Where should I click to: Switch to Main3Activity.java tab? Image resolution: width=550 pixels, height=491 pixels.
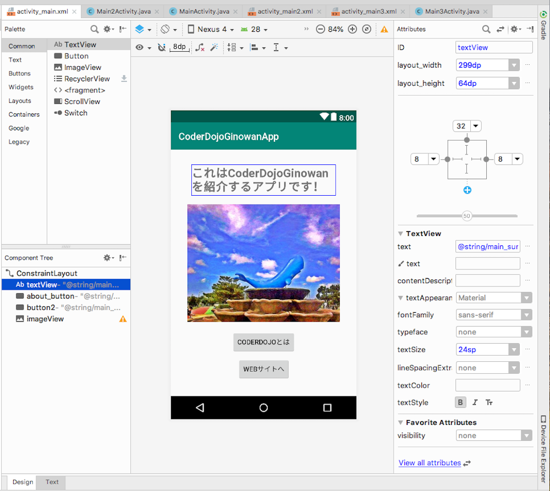point(452,12)
